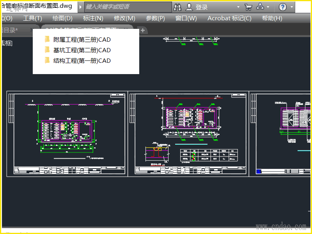312x234 pixels.
Task: Open the 窗口(W) menu
Action: coord(186,18)
